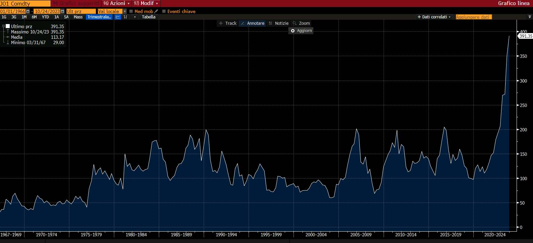Select the 1A period tab
The image size is (533, 243).
coord(57,17)
